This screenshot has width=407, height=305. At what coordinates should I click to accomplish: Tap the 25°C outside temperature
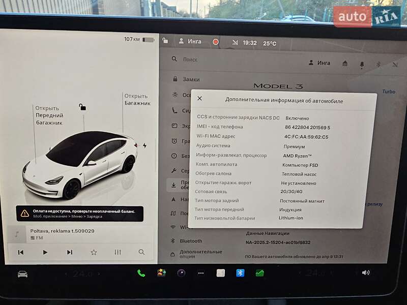coord(270,44)
